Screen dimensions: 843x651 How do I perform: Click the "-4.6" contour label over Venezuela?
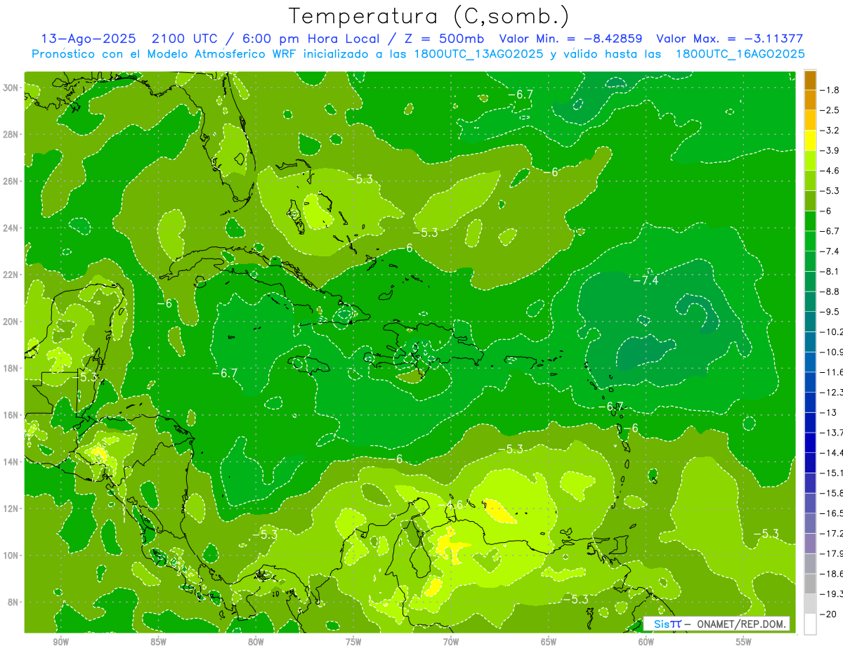(450, 505)
